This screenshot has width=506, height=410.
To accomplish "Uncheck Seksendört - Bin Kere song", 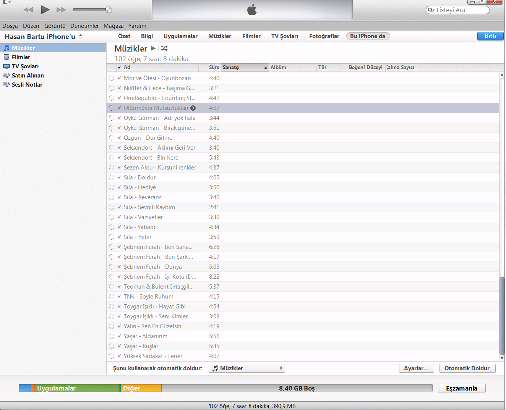I will click(119, 158).
